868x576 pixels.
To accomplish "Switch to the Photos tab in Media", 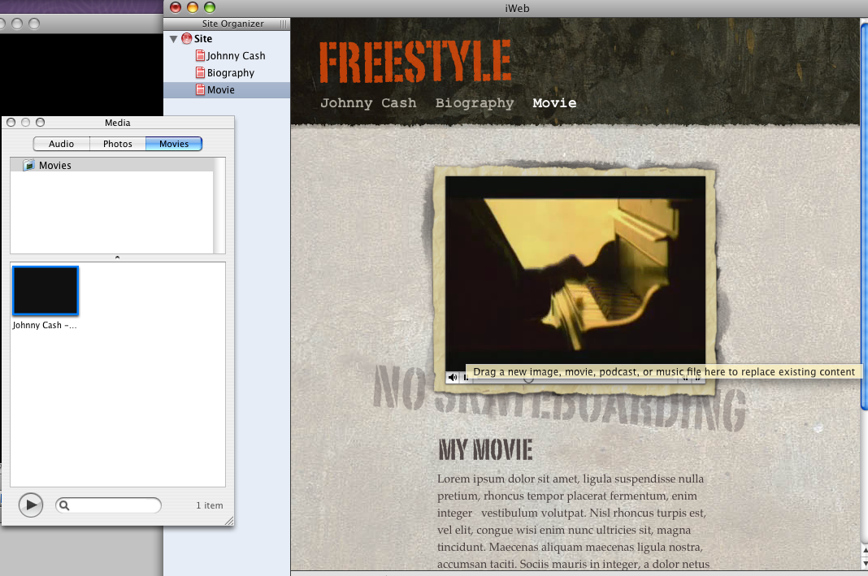I will [x=117, y=144].
